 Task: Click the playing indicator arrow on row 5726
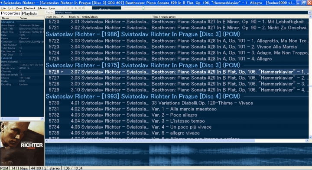point(62,72)
